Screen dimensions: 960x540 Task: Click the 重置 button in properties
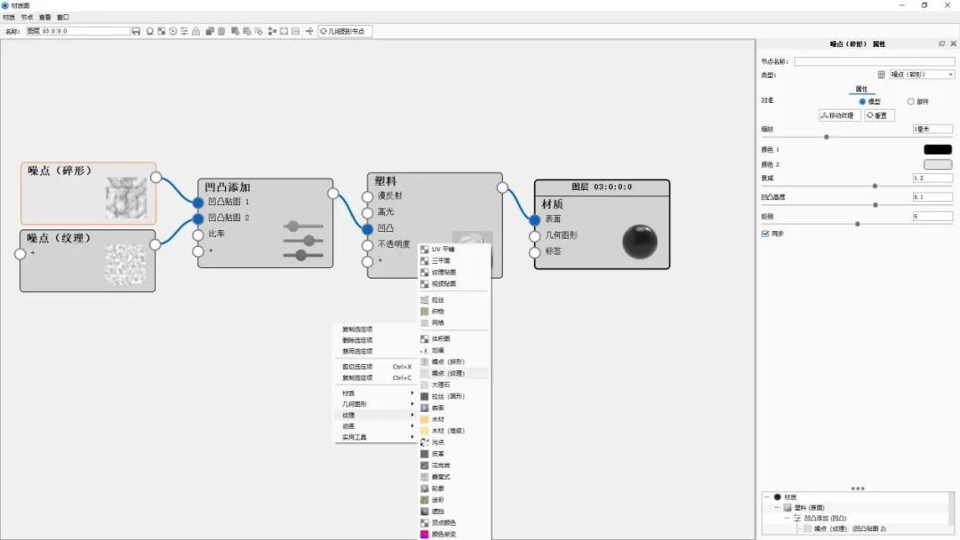coord(879,115)
